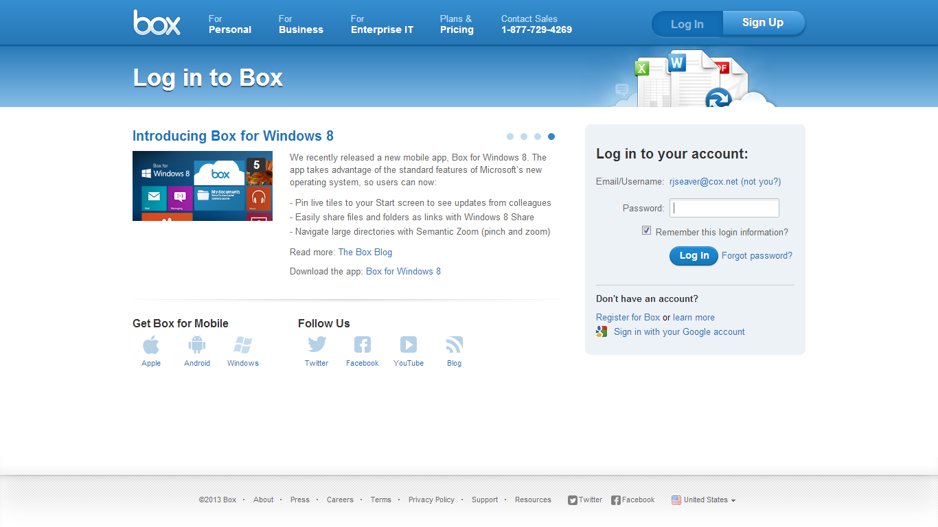Open Box's Twitter via the bird icon
This screenshot has width=938, height=527.
click(x=317, y=345)
